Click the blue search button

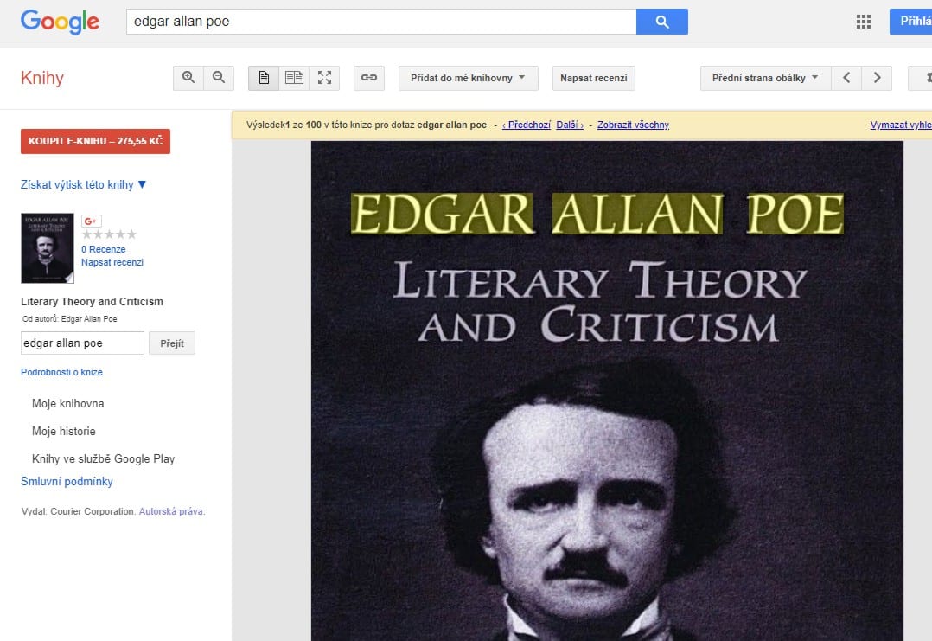[x=661, y=22]
